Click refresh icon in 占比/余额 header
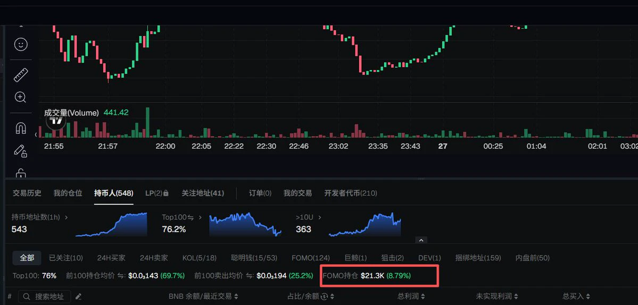The image size is (638, 305). click(x=324, y=296)
